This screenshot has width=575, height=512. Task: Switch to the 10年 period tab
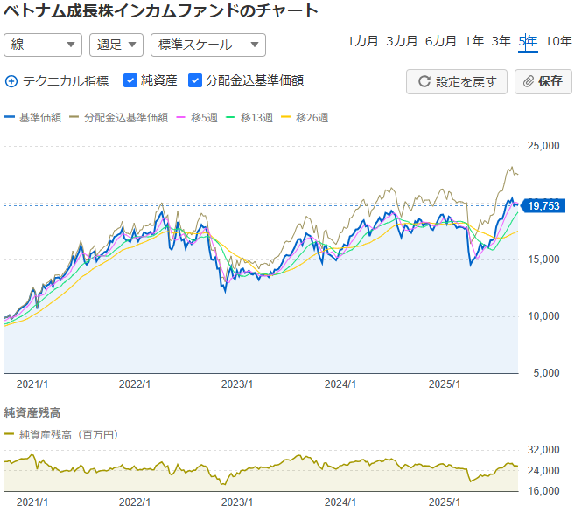(x=558, y=41)
